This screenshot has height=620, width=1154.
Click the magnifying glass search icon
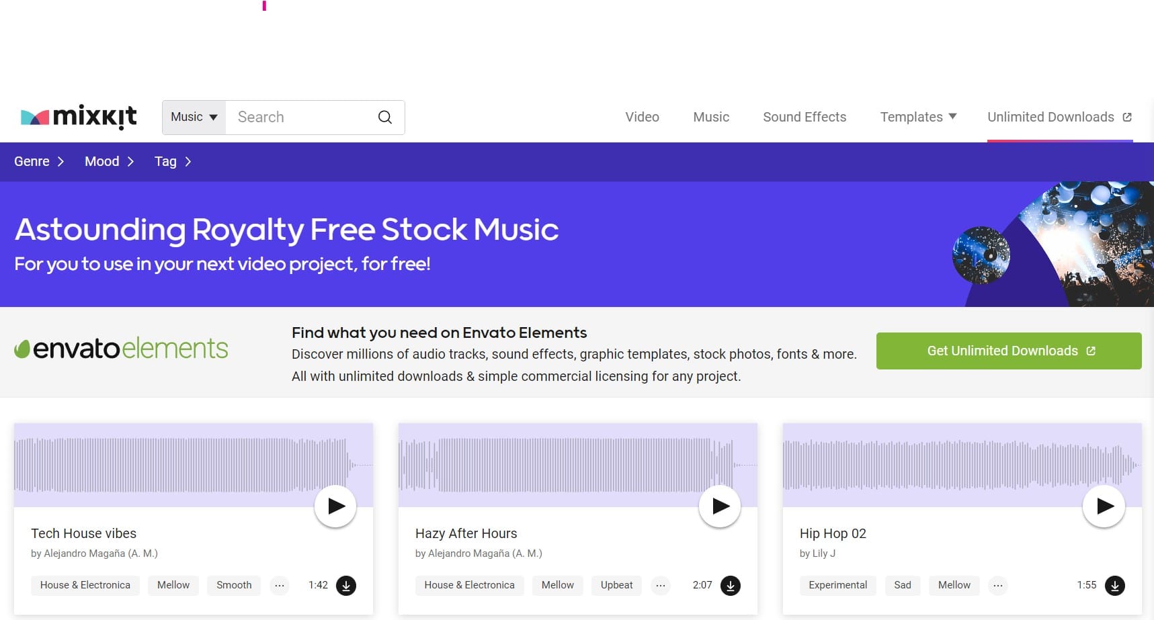coord(385,117)
